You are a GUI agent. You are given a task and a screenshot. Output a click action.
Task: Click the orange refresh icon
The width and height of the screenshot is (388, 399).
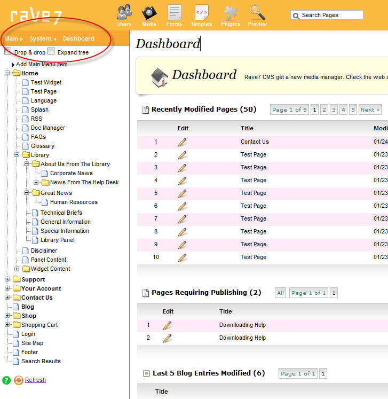point(19,380)
